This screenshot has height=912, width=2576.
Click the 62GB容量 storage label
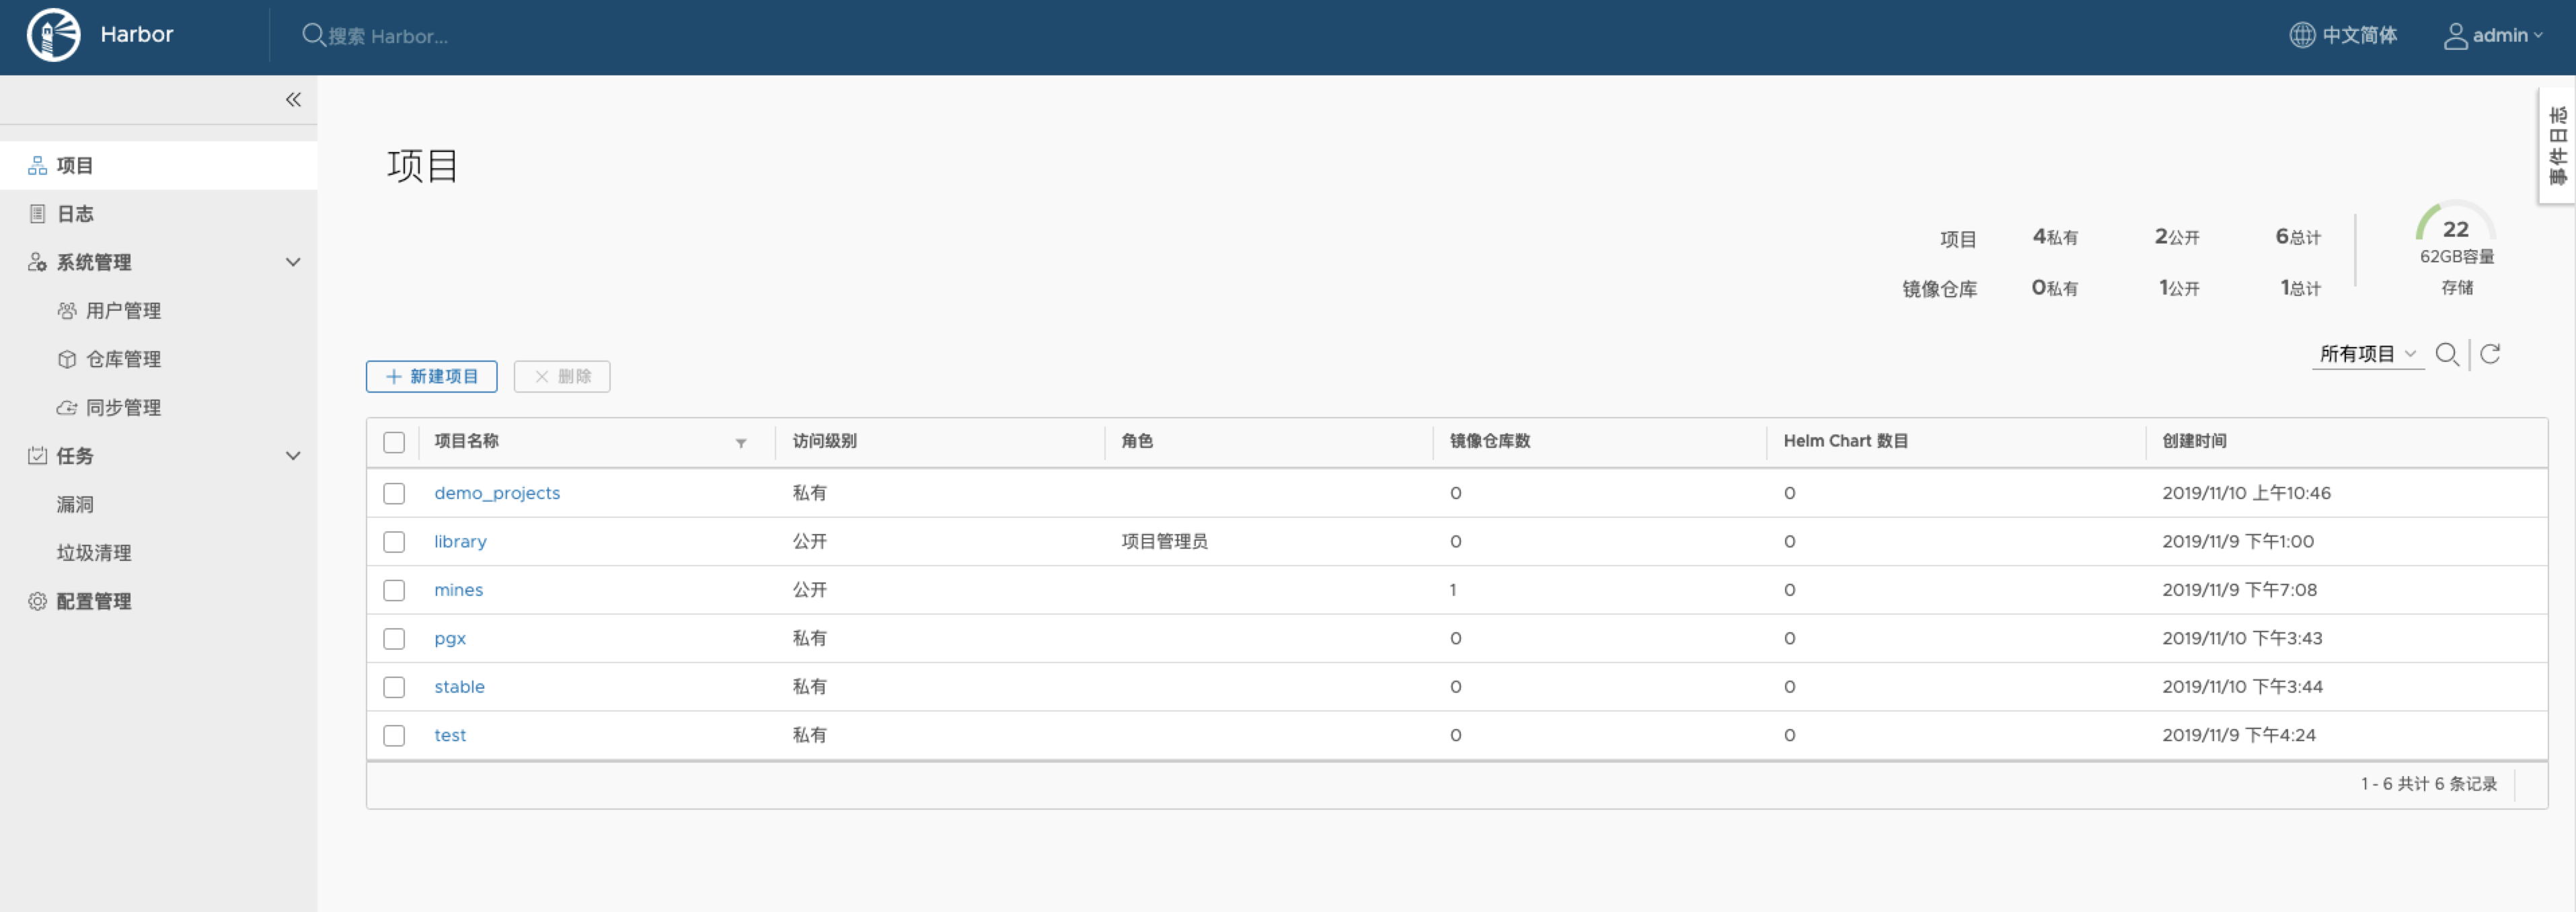click(x=2457, y=257)
